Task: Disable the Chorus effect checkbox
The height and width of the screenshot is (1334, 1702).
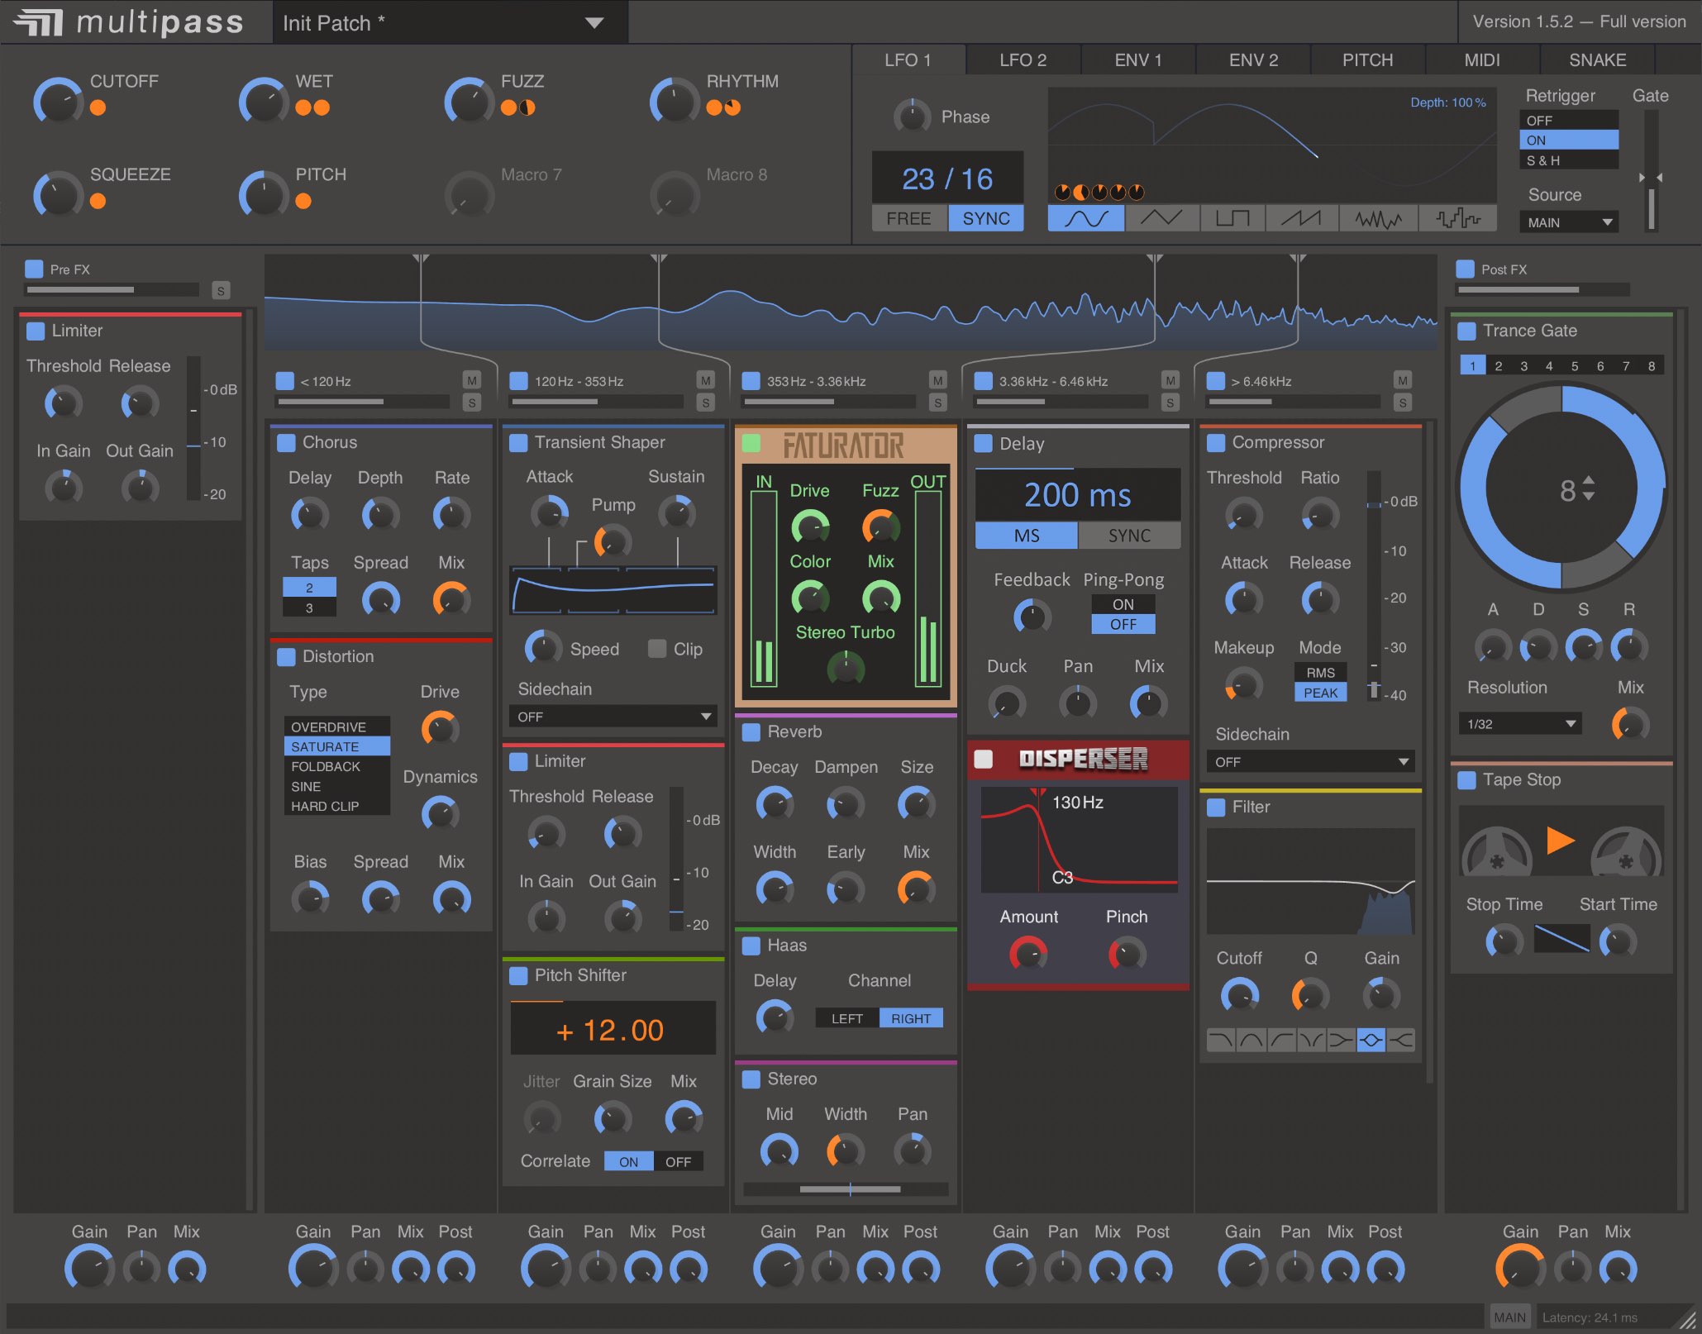Action: point(286,442)
